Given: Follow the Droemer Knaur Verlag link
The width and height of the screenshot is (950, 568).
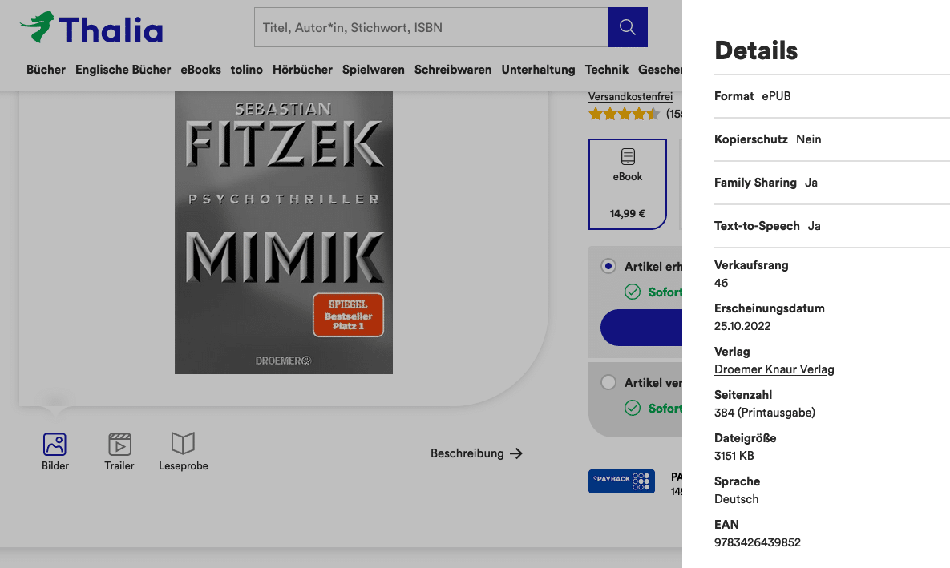Looking at the screenshot, I should click(x=774, y=369).
